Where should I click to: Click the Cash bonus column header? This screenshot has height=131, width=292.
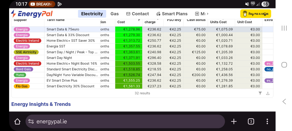(x=196, y=20)
